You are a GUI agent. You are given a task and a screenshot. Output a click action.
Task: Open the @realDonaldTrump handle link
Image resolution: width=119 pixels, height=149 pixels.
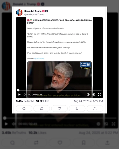(x=34, y=14)
